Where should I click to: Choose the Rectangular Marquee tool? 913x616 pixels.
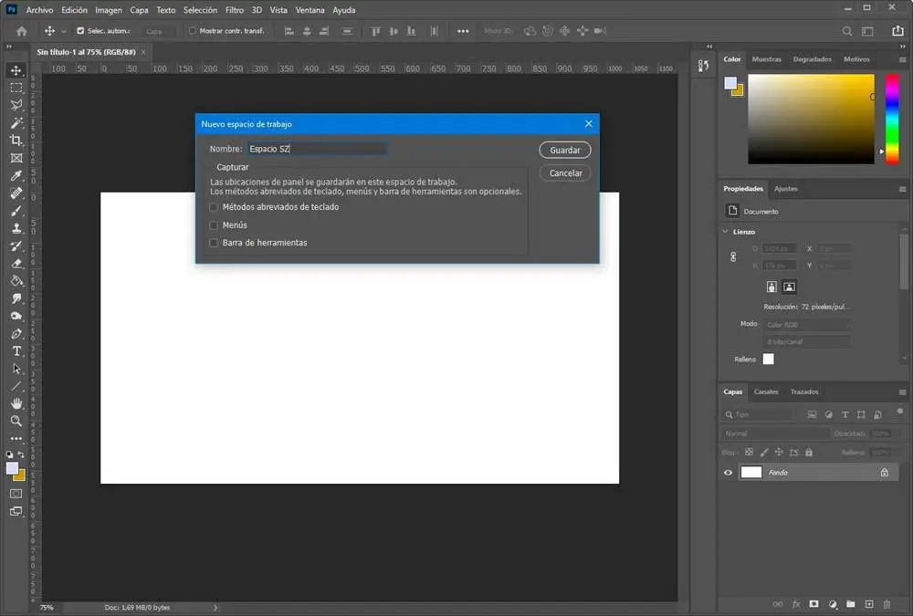[16, 88]
